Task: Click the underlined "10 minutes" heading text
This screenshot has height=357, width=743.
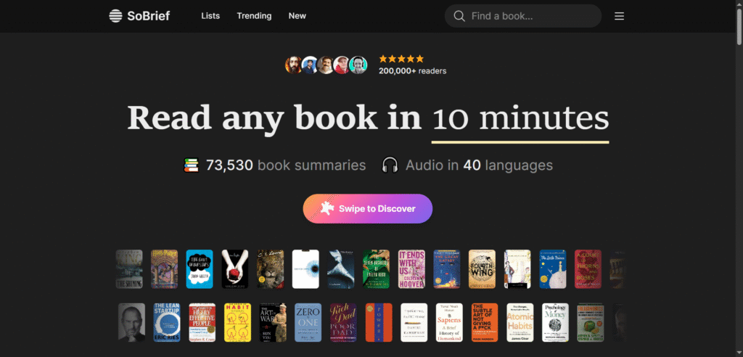Action: pyautogui.click(x=520, y=119)
